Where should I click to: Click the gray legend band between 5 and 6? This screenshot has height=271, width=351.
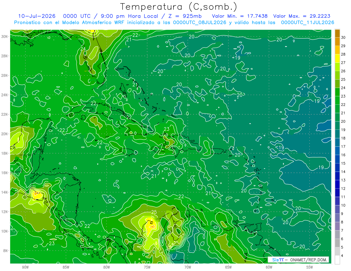[338, 243]
